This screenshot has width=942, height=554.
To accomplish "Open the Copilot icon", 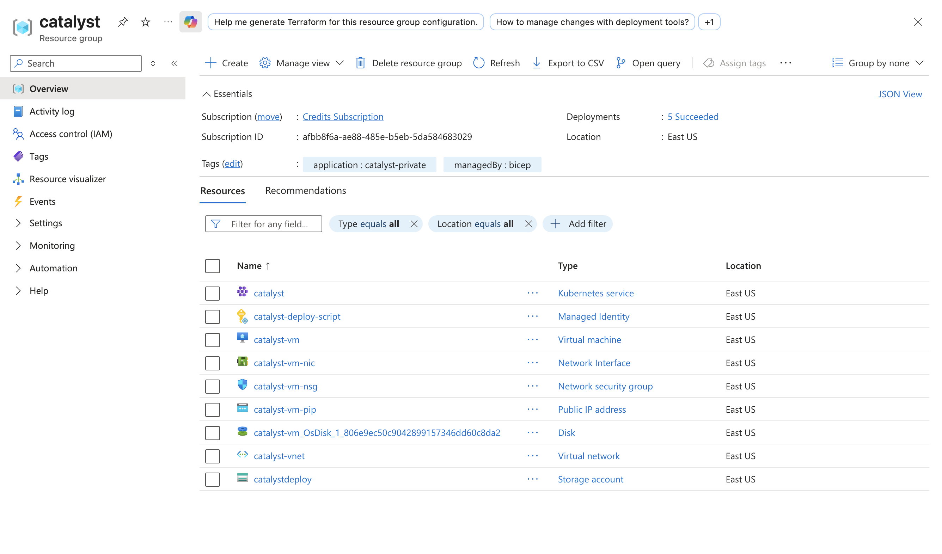I will [x=191, y=22].
